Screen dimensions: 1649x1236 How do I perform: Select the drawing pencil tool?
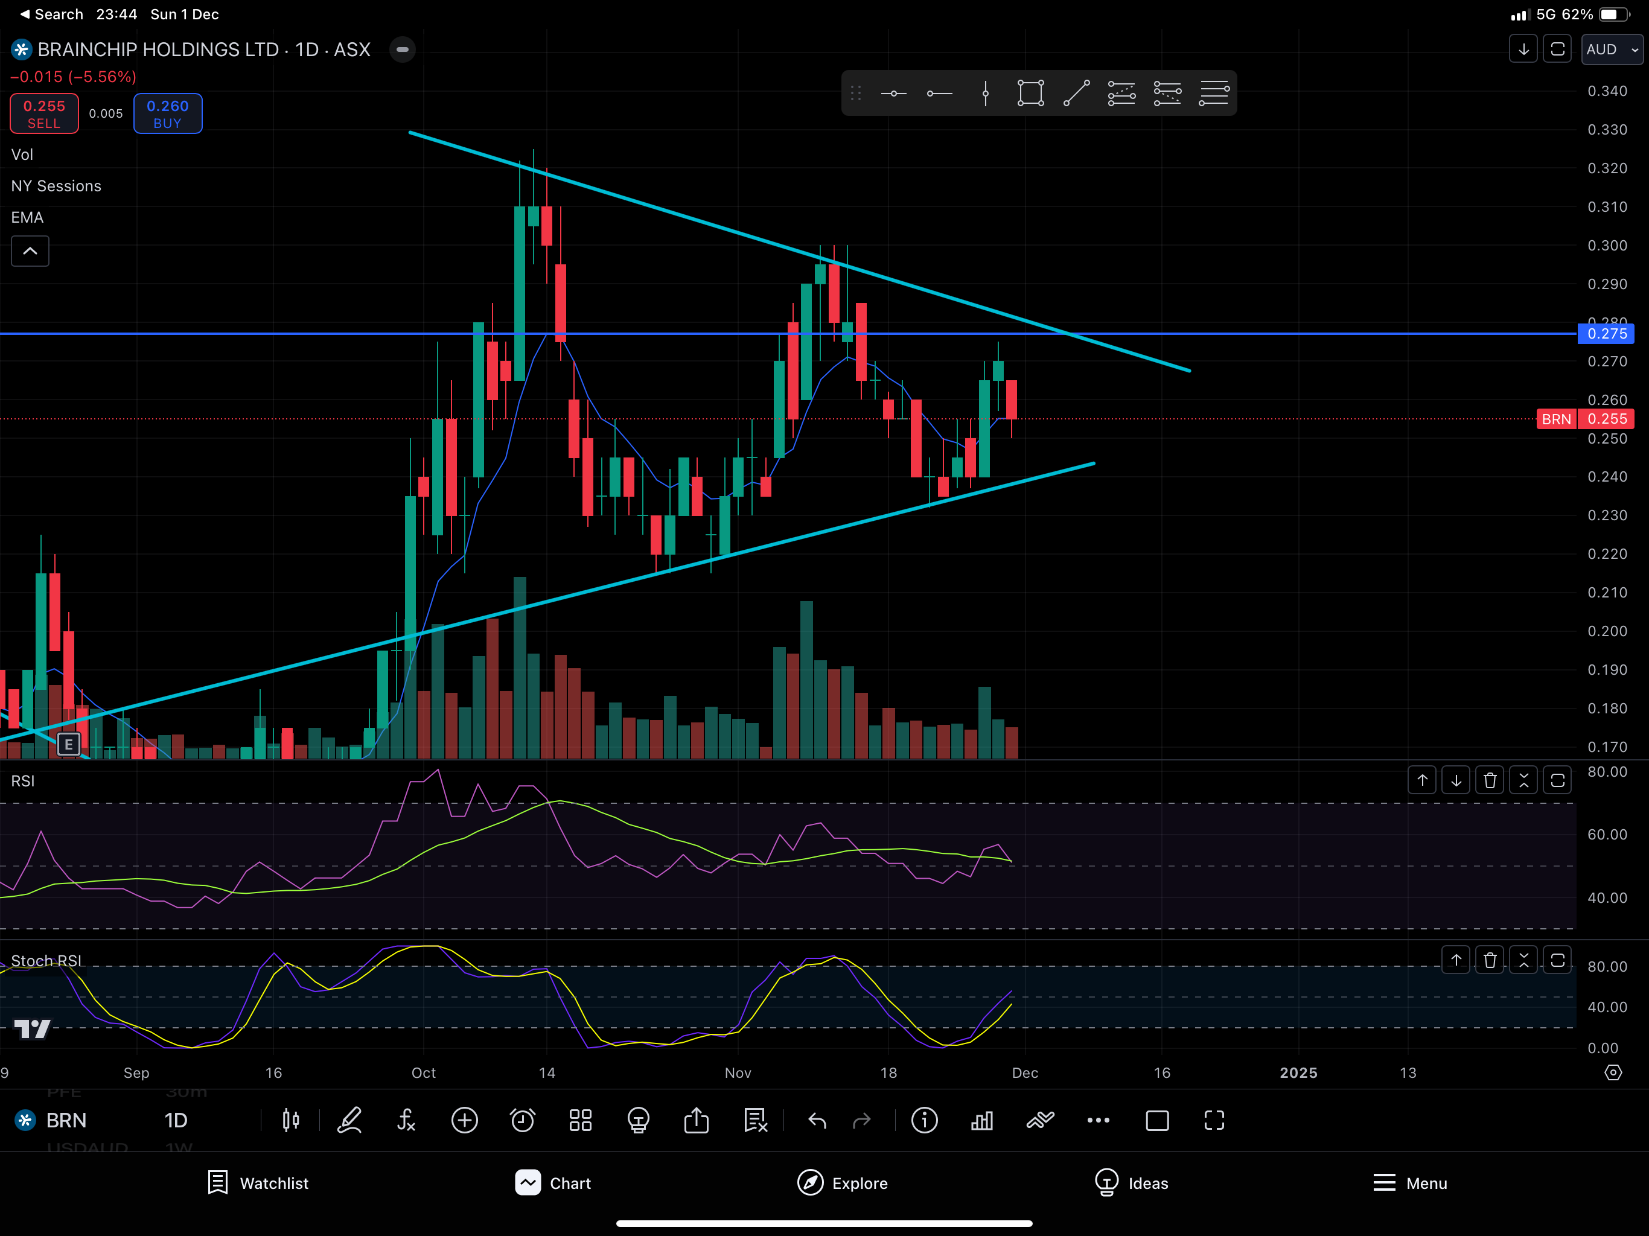[x=349, y=1120]
